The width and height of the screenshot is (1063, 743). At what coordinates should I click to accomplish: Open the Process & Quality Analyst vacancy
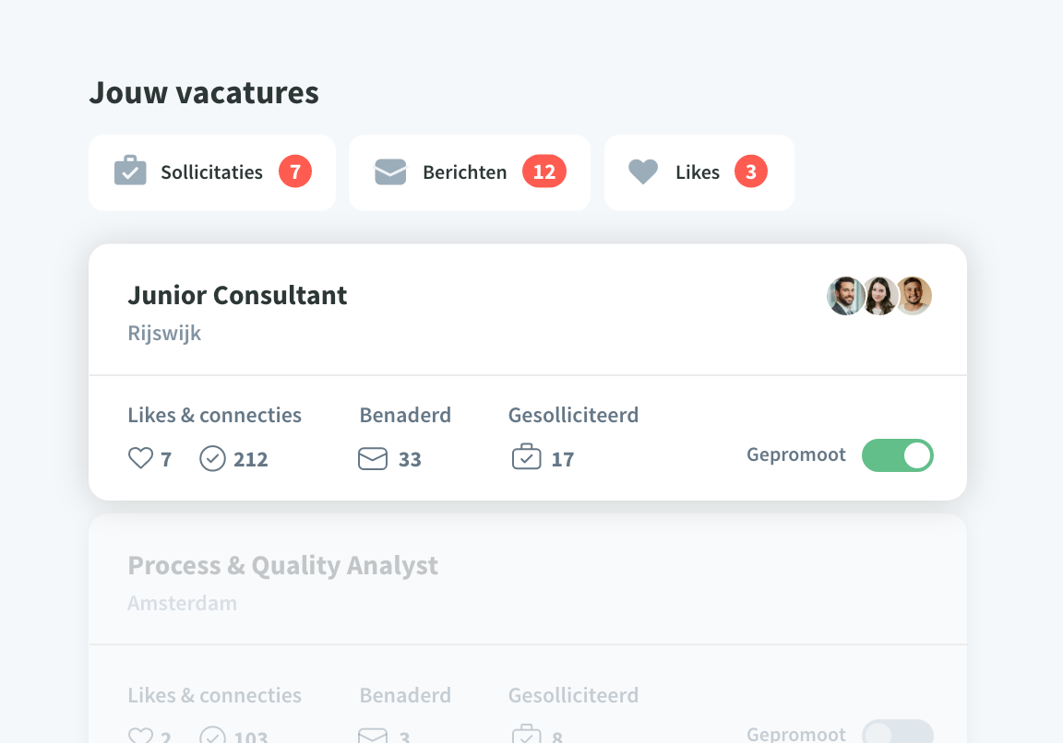click(x=282, y=566)
